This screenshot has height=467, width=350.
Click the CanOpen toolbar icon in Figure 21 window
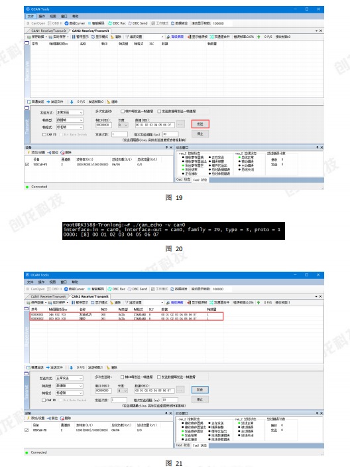[x=29, y=289]
